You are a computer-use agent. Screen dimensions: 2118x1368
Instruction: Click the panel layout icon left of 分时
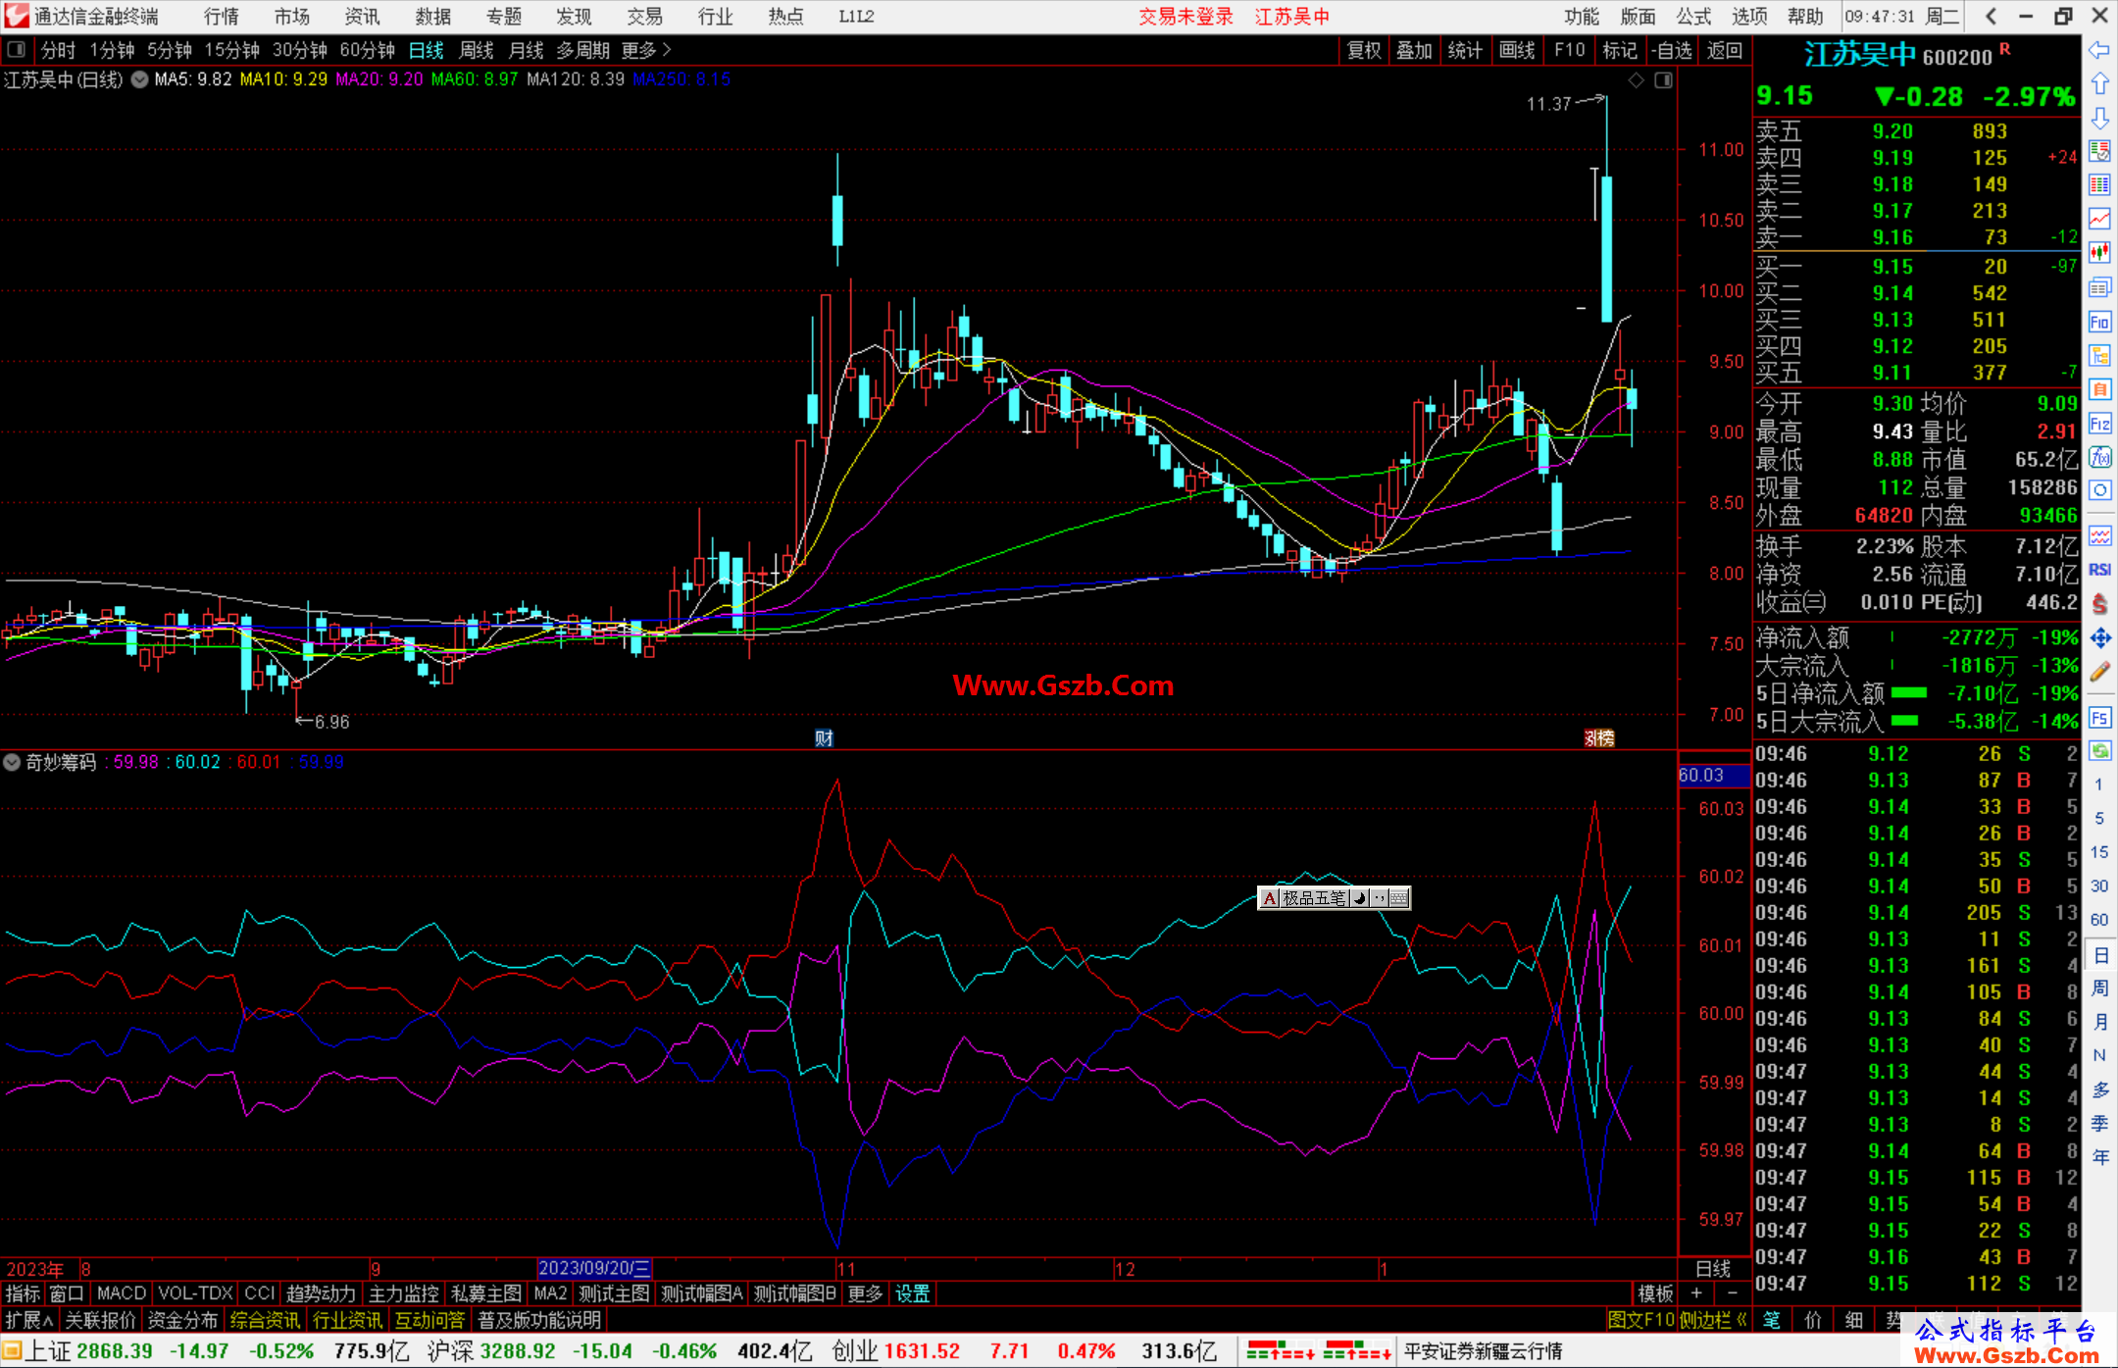pos(17,50)
